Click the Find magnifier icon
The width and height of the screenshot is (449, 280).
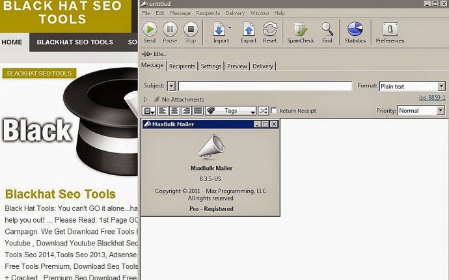point(327,29)
